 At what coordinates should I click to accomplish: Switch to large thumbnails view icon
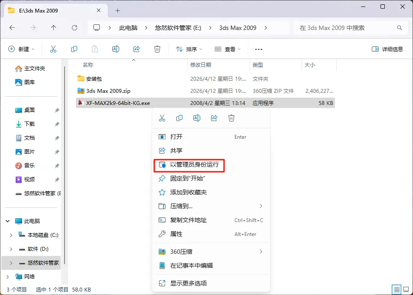[x=406, y=289]
